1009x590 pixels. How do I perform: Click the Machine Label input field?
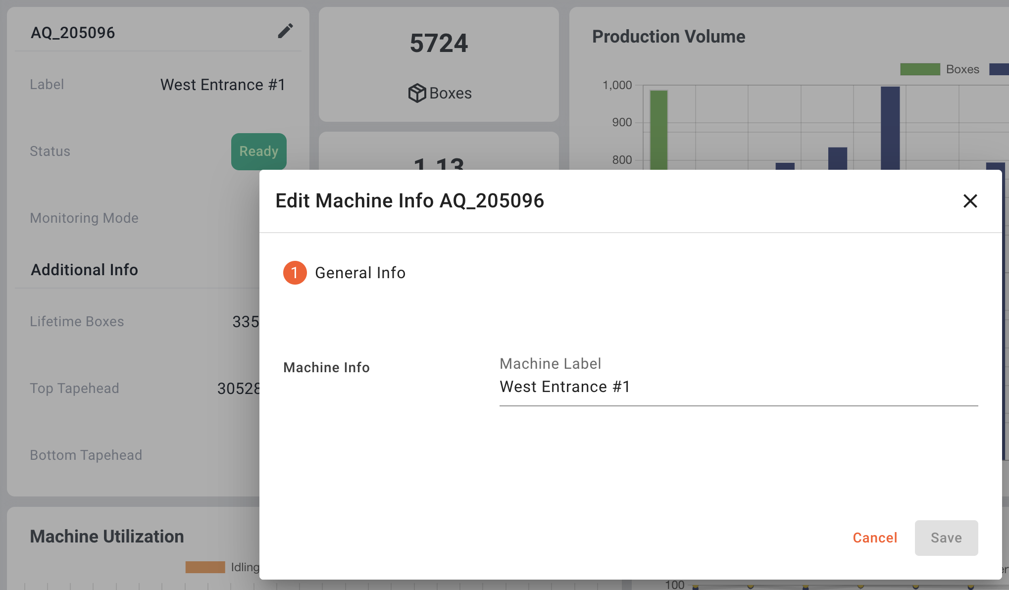[738, 387]
